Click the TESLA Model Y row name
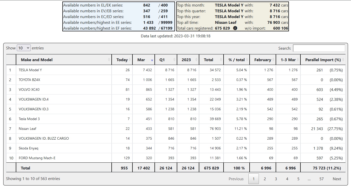351x188 pixels. point(30,70)
